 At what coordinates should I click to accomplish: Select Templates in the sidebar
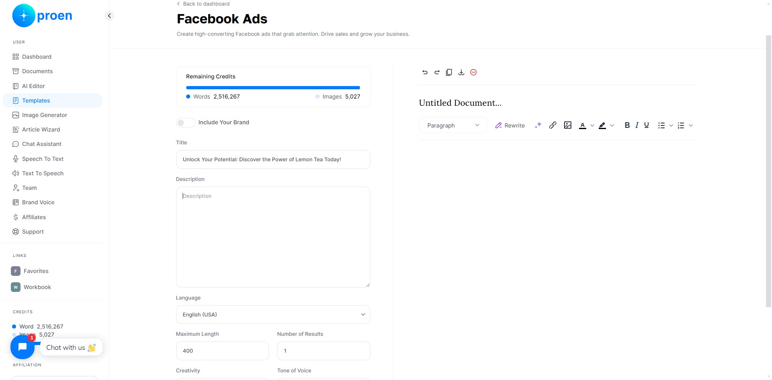coord(52,101)
